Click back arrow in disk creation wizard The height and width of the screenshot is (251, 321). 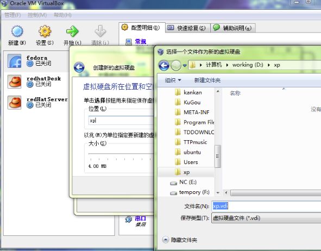coord(79,67)
